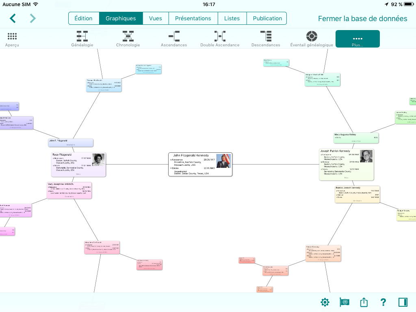Viewport: 416px width, 312px height.
Task: Select the Généalogie chart type
Action: (x=82, y=39)
